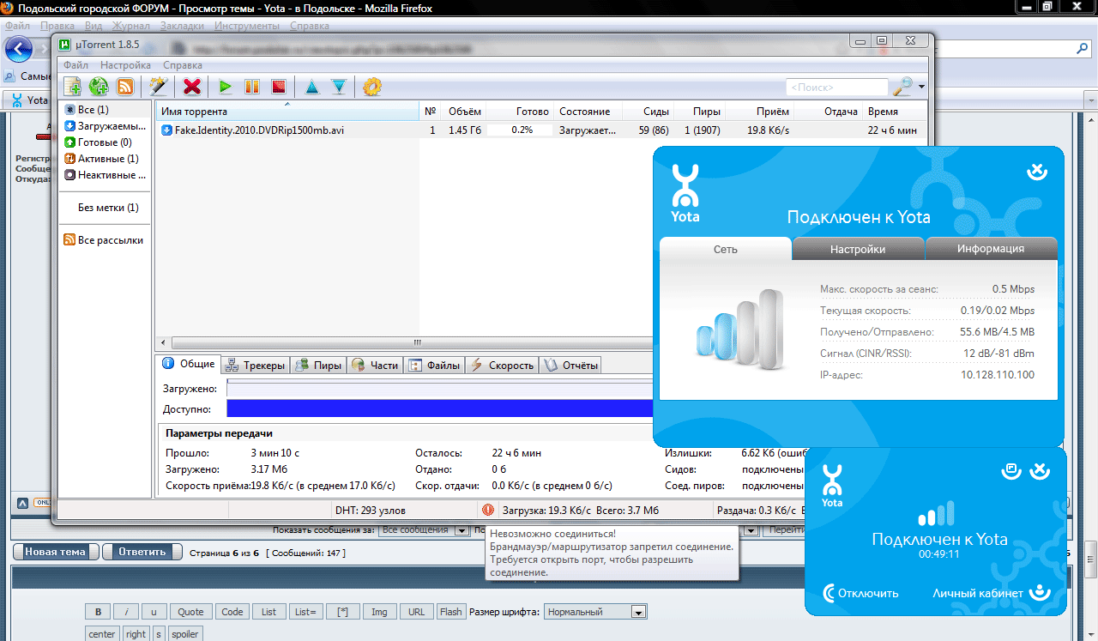Click 'Отключить' in the Yota widget
Image resolution: width=1098 pixels, height=641 pixels.
(861, 593)
